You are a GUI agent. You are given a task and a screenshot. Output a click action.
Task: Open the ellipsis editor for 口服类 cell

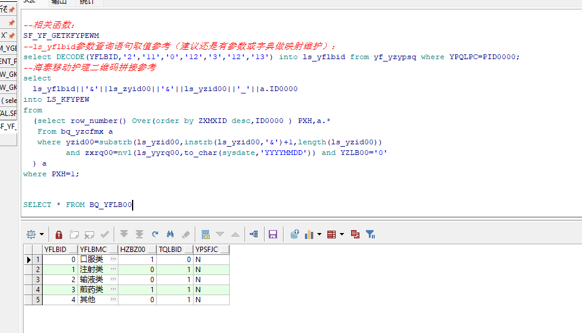coord(113,260)
